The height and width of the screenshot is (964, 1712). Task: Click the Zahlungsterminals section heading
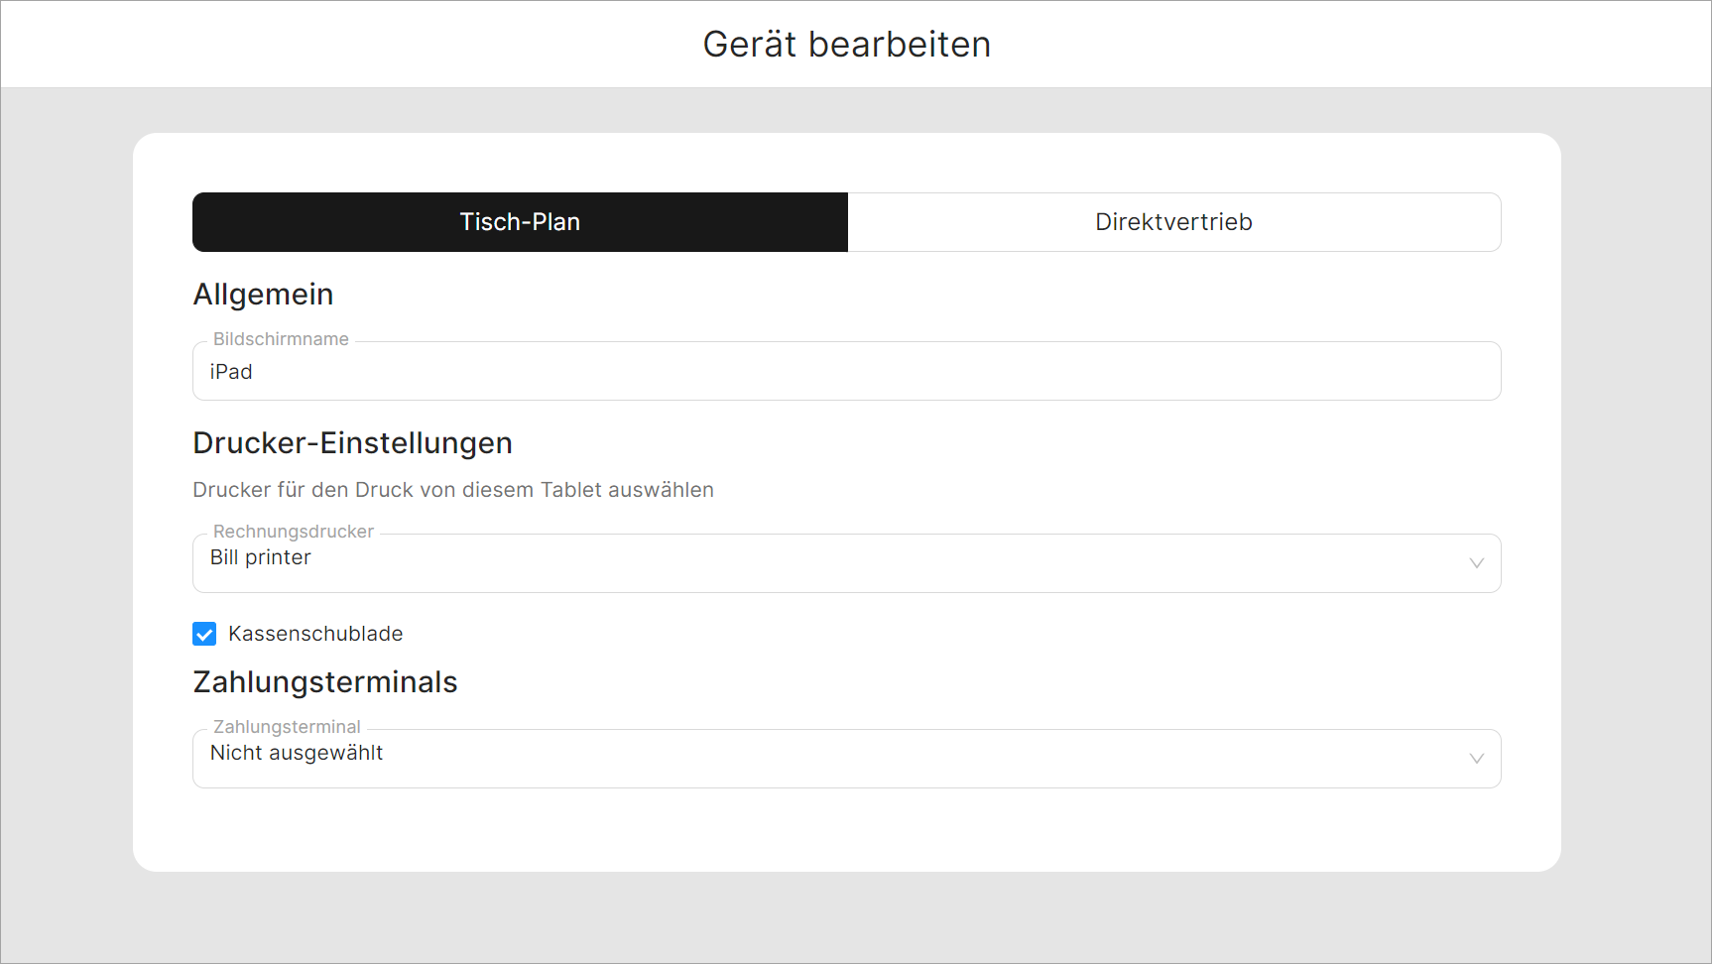click(x=324, y=682)
